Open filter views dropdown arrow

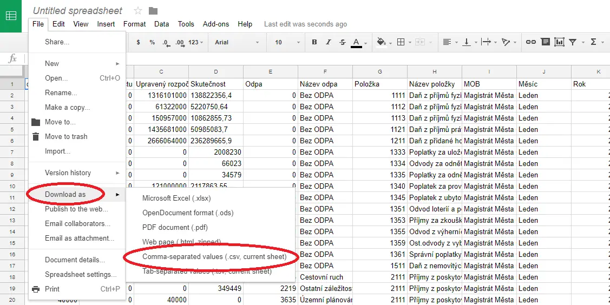[x=583, y=42]
